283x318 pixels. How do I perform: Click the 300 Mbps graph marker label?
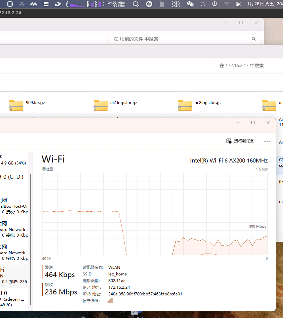tap(257, 226)
